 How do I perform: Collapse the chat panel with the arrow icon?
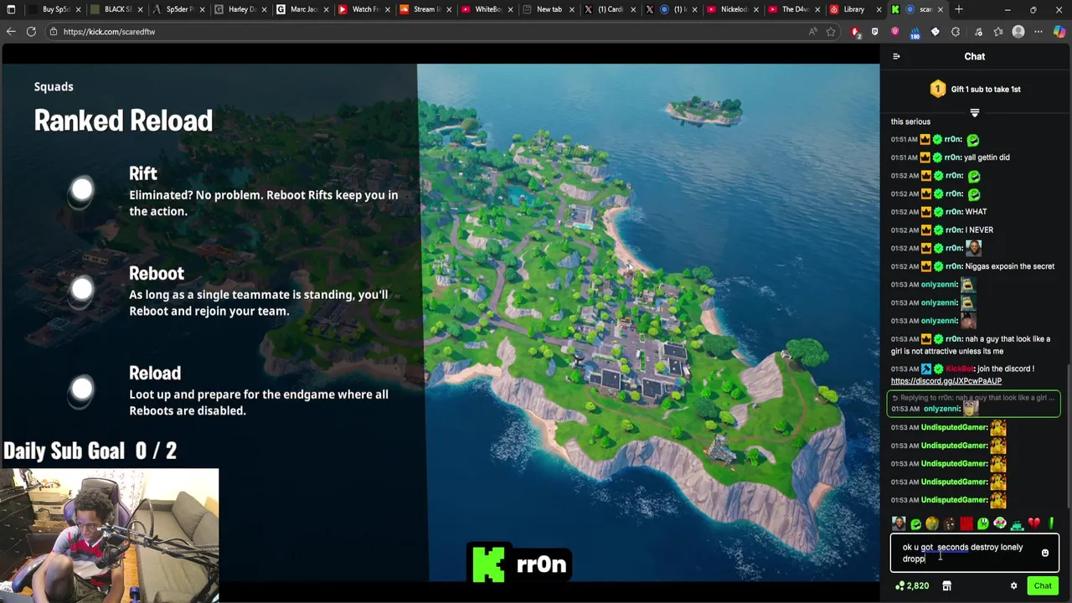coord(896,57)
